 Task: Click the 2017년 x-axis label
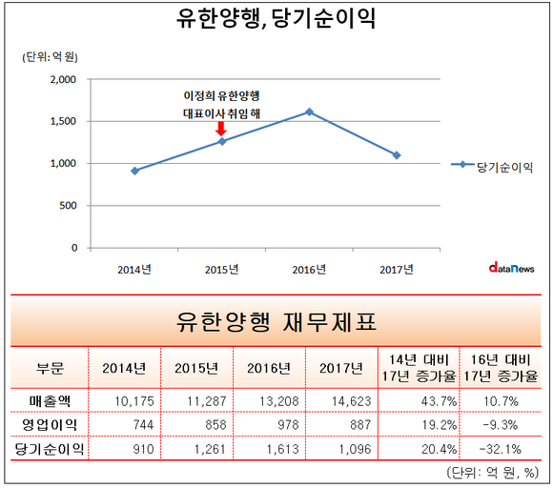pos(397,270)
